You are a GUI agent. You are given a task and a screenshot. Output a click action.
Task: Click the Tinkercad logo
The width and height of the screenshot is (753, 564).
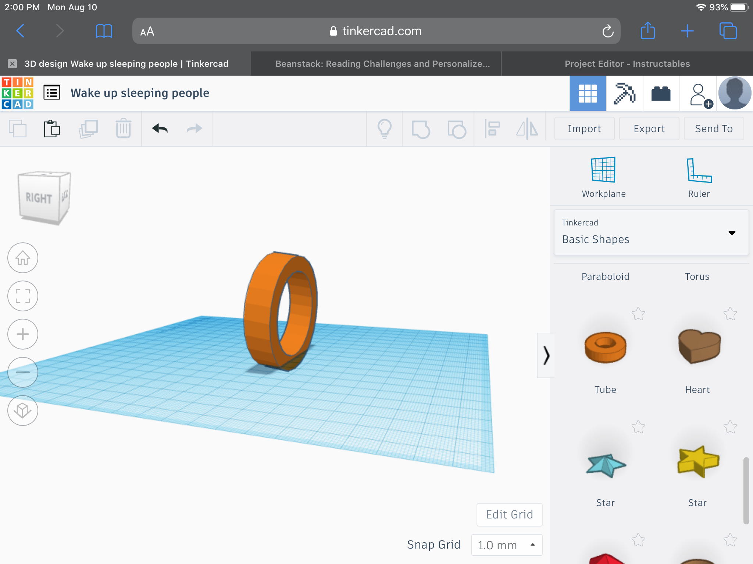pos(17,93)
